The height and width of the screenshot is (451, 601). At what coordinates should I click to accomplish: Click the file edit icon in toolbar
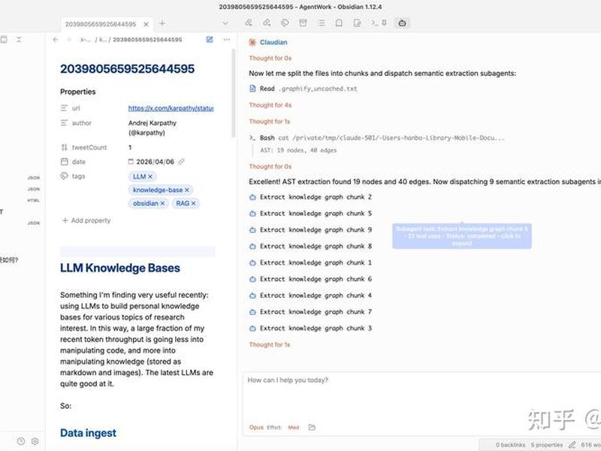(358, 23)
